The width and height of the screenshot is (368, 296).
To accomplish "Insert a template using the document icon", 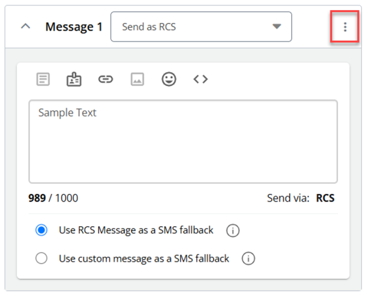I will (x=43, y=79).
